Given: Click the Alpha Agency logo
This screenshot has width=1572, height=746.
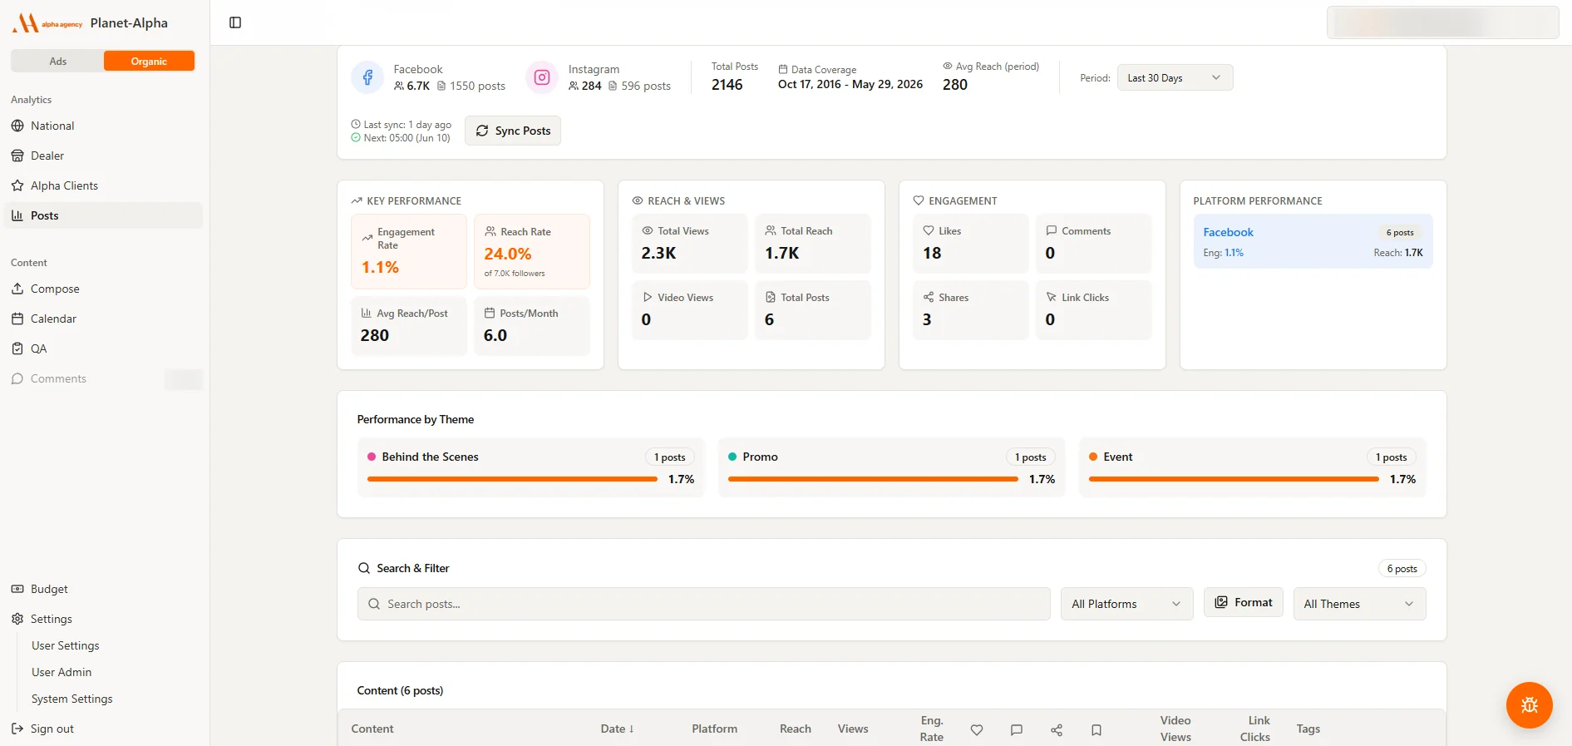Looking at the screenshot, I should tap(47, 23).
